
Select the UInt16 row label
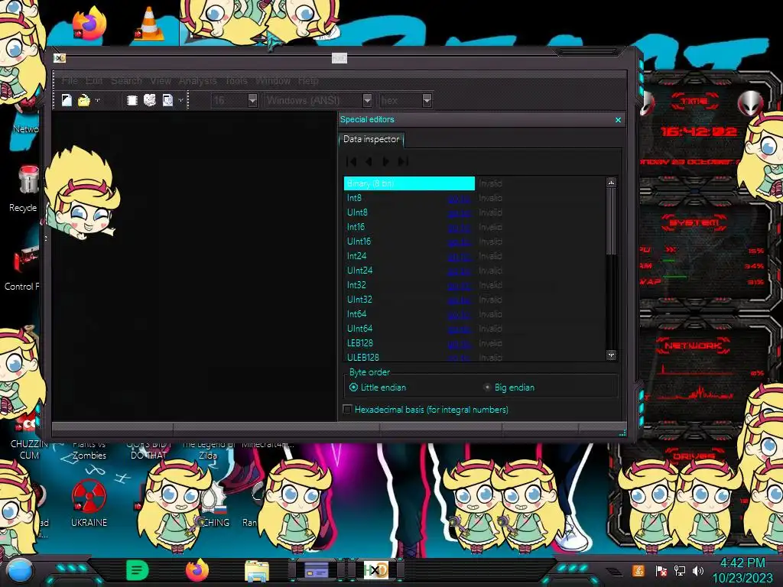point(359,242)
